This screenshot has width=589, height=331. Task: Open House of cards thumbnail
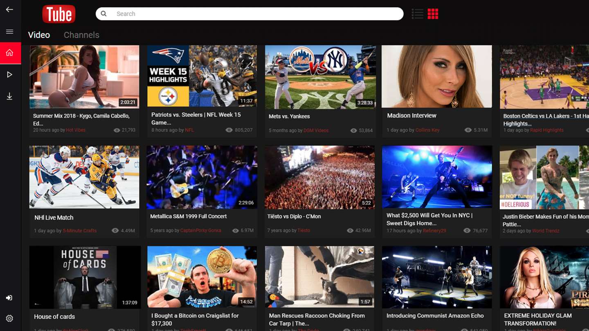tap(85, 277)
